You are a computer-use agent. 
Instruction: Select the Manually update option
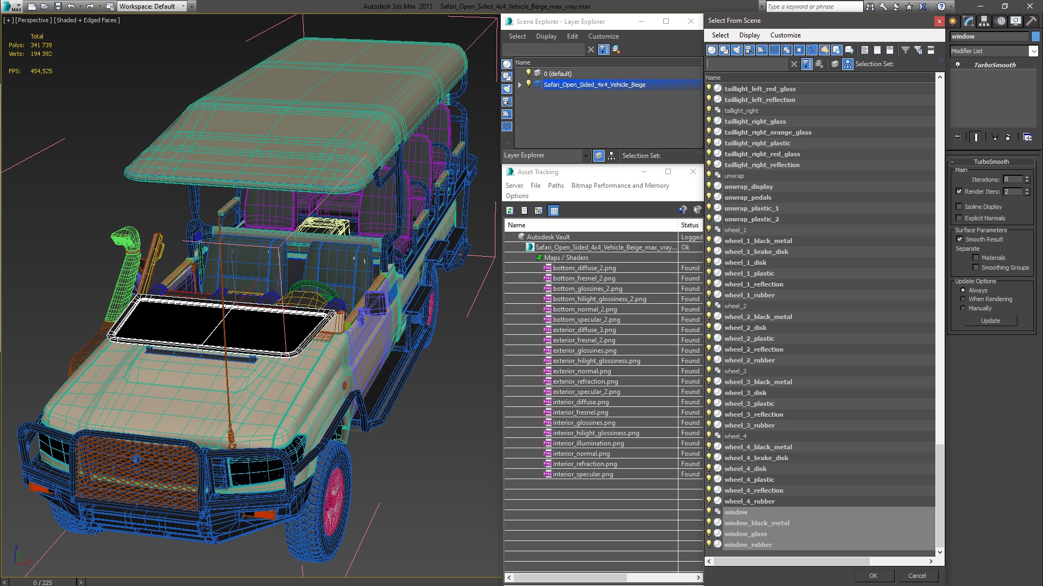tap(963, 308)
